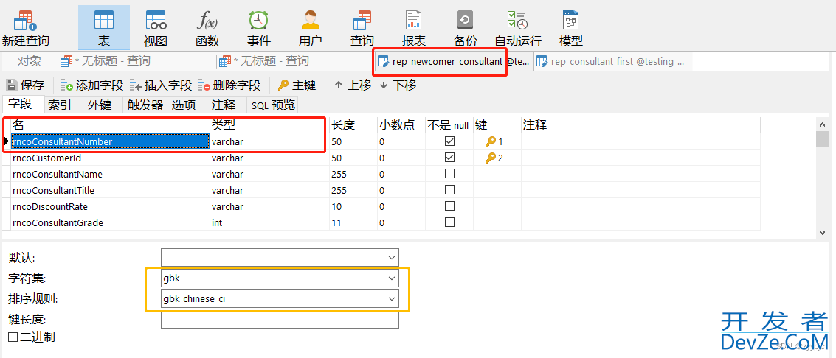Switch to the 选项 options tab

point(184,105)
